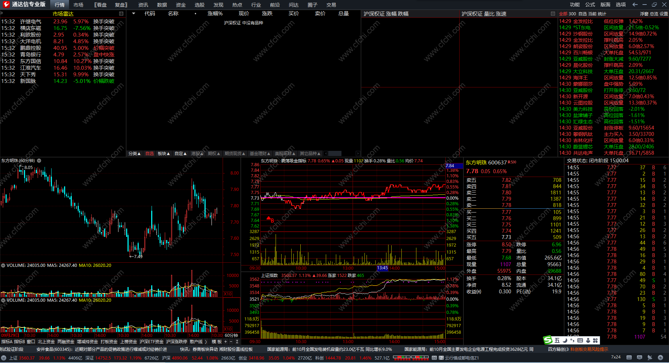Select the 当前 radar filter

point(592,14)
